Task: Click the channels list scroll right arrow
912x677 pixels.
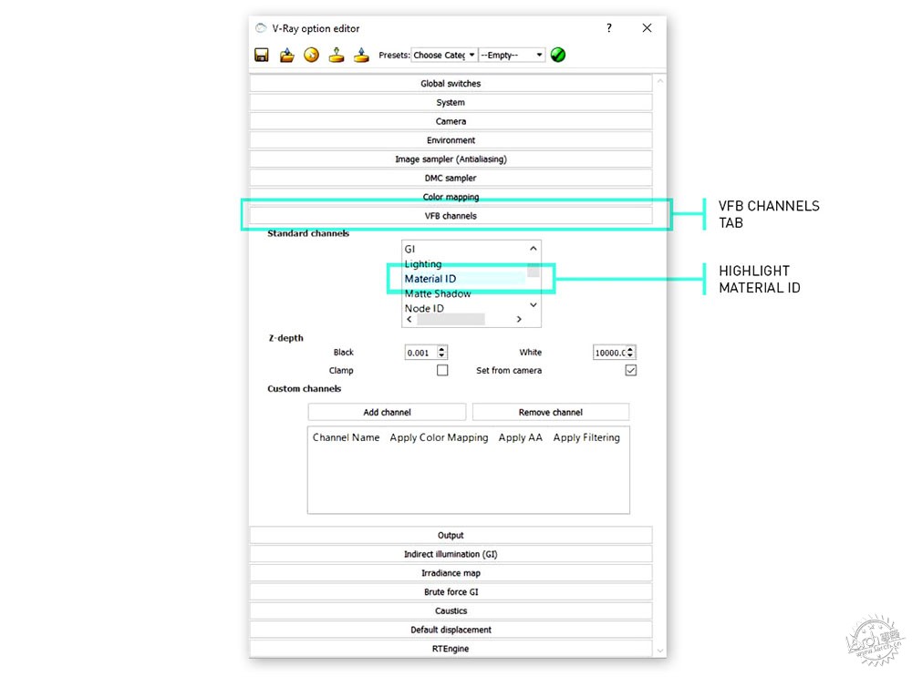Action: (x=519, y=319)
